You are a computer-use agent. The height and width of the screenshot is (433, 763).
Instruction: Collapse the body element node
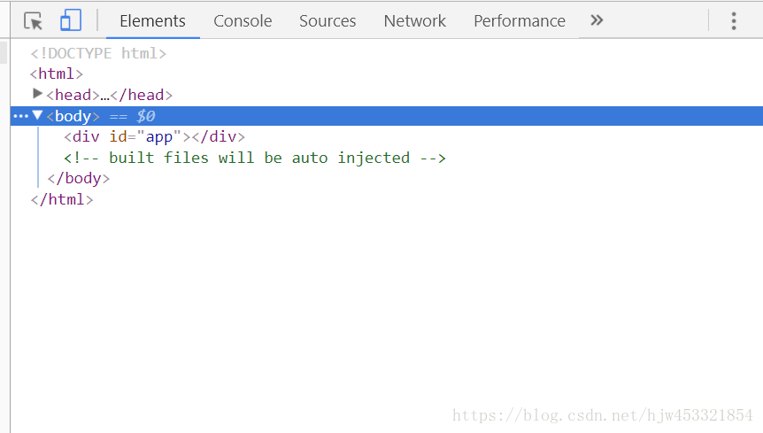tap(37, 115)
